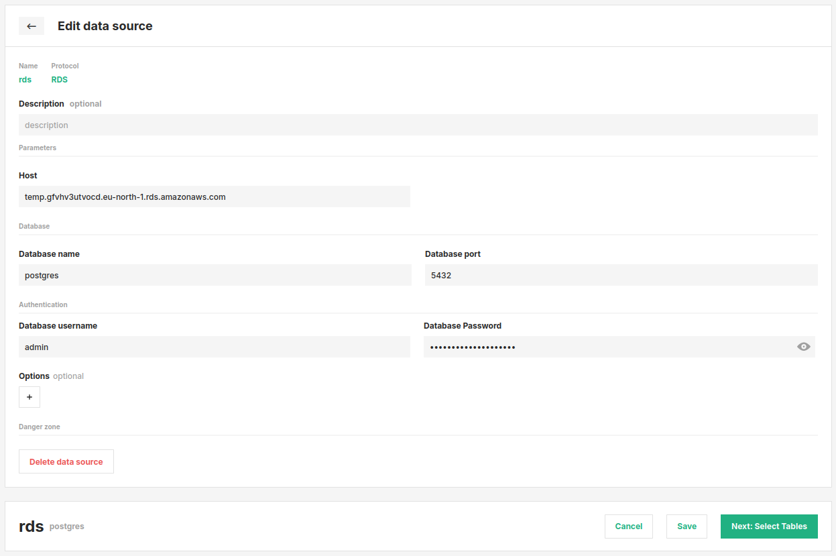Add an option with the plus button
Image resolution: width=836 pixels, height=556 pixels.
point(29,397)
